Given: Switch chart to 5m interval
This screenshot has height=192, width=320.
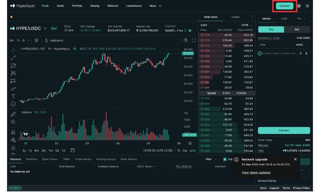Looking at the screenshot, I should [x=12, y=40].
